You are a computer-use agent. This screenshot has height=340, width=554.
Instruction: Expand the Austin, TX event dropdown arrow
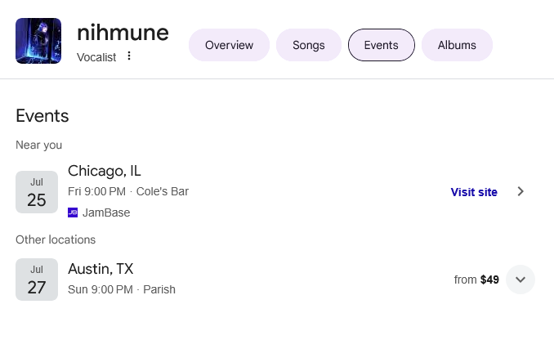[x=520, y=280]
